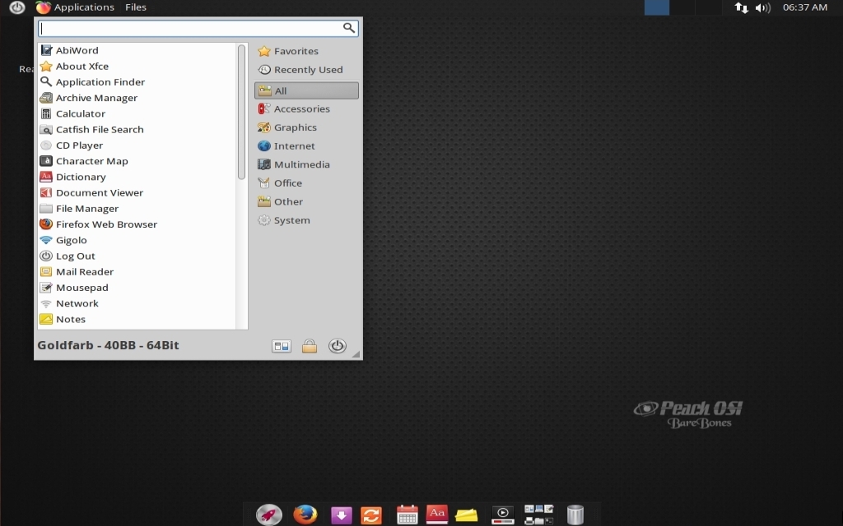Open the Trash in the dock
The width and height of the screenshot is (843, 526).
pyautogui.click(x=574, y=514)
